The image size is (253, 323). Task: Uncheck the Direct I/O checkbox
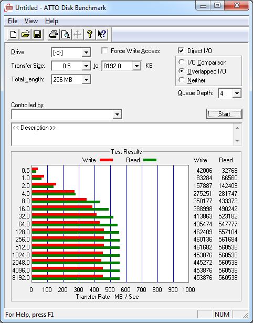(181, 50)
